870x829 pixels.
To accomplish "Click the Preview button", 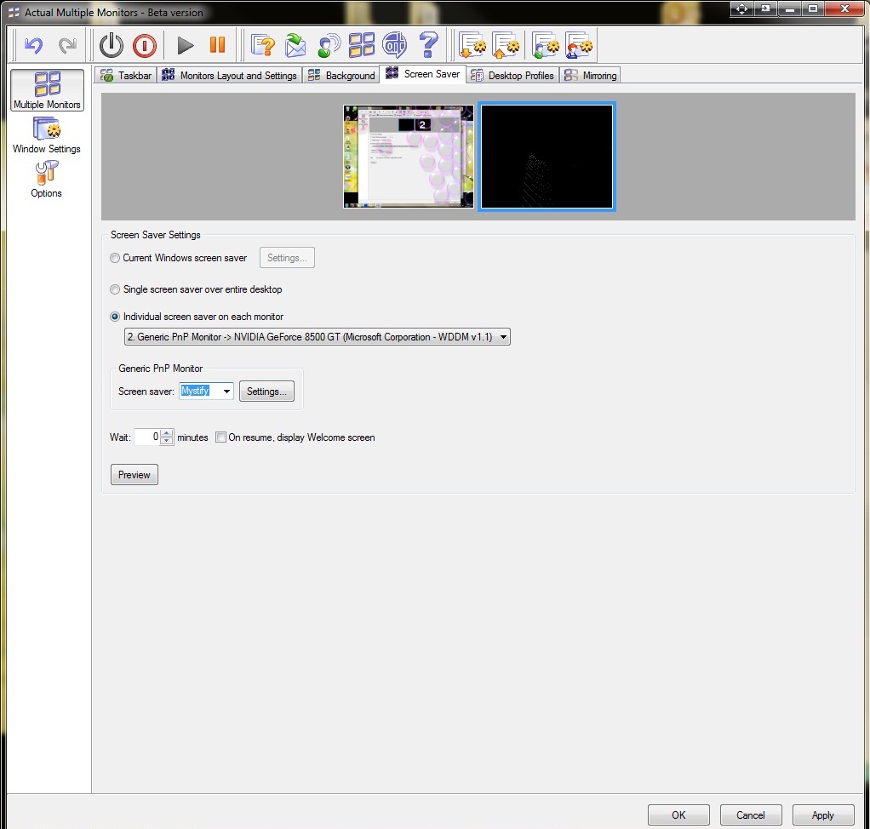I will 135,474.
